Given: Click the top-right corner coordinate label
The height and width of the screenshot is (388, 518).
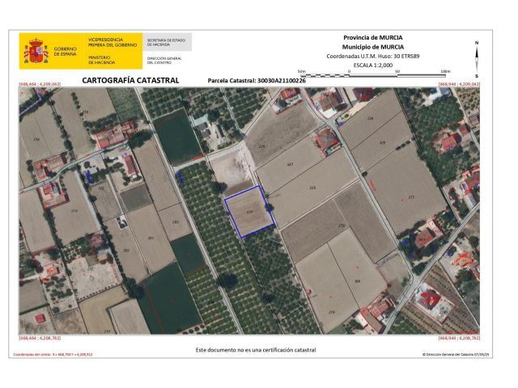Looking at the screenshot, I should pos(459,84).
